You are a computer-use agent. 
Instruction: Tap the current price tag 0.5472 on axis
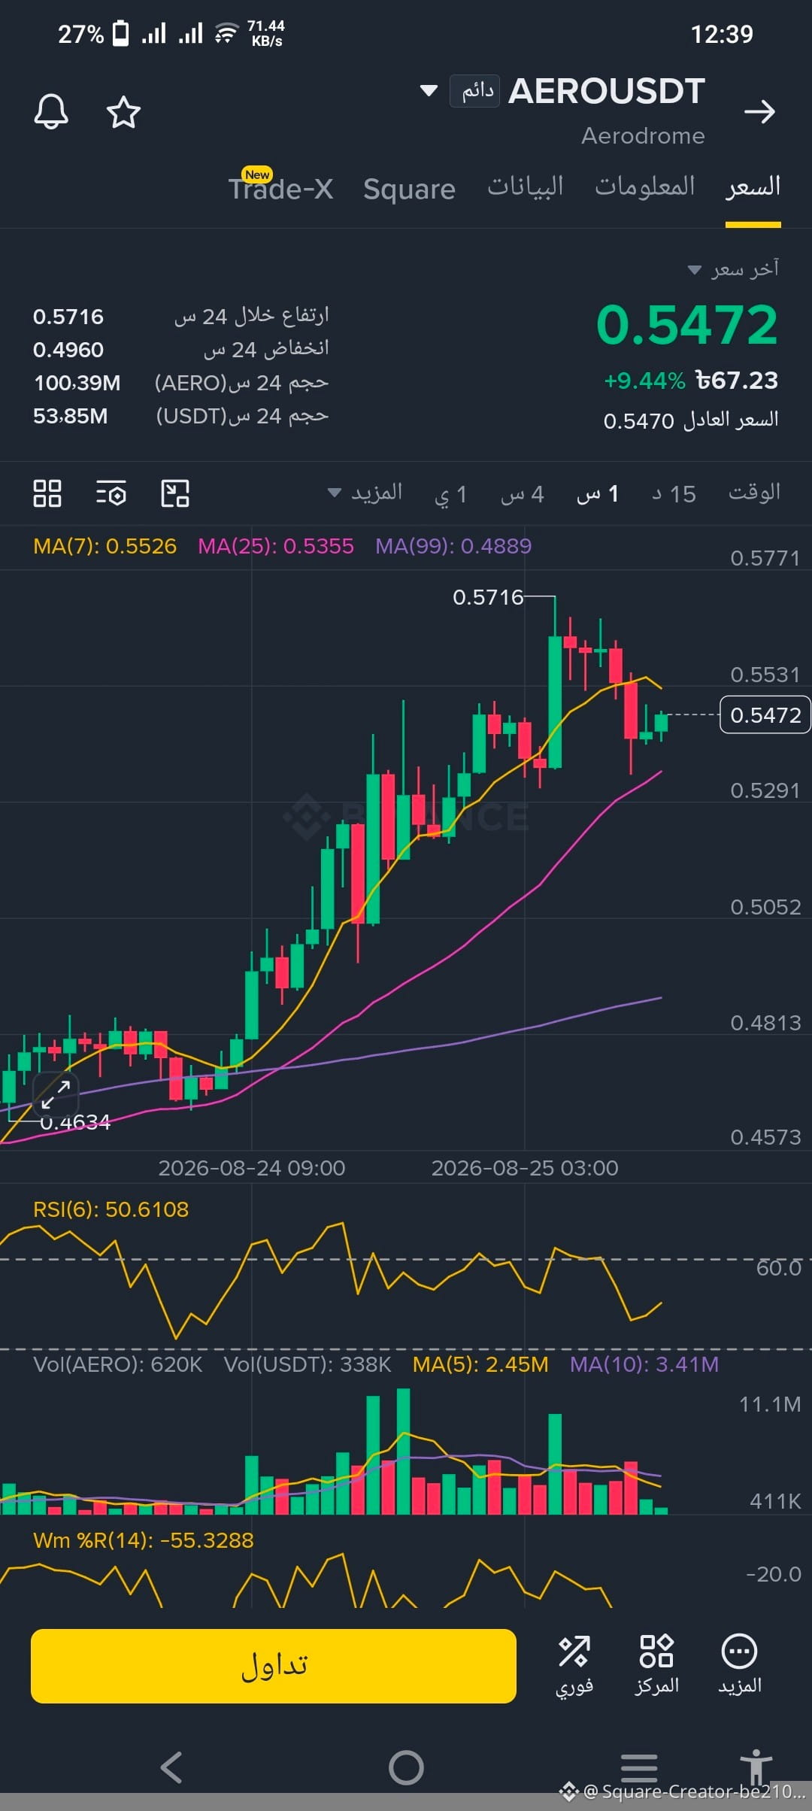coord(765,714)
